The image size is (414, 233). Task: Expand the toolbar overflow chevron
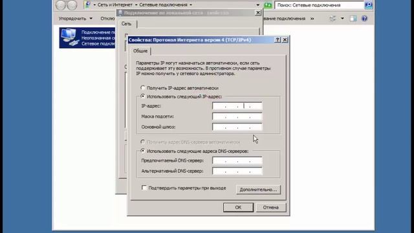(x=312, y=19)
